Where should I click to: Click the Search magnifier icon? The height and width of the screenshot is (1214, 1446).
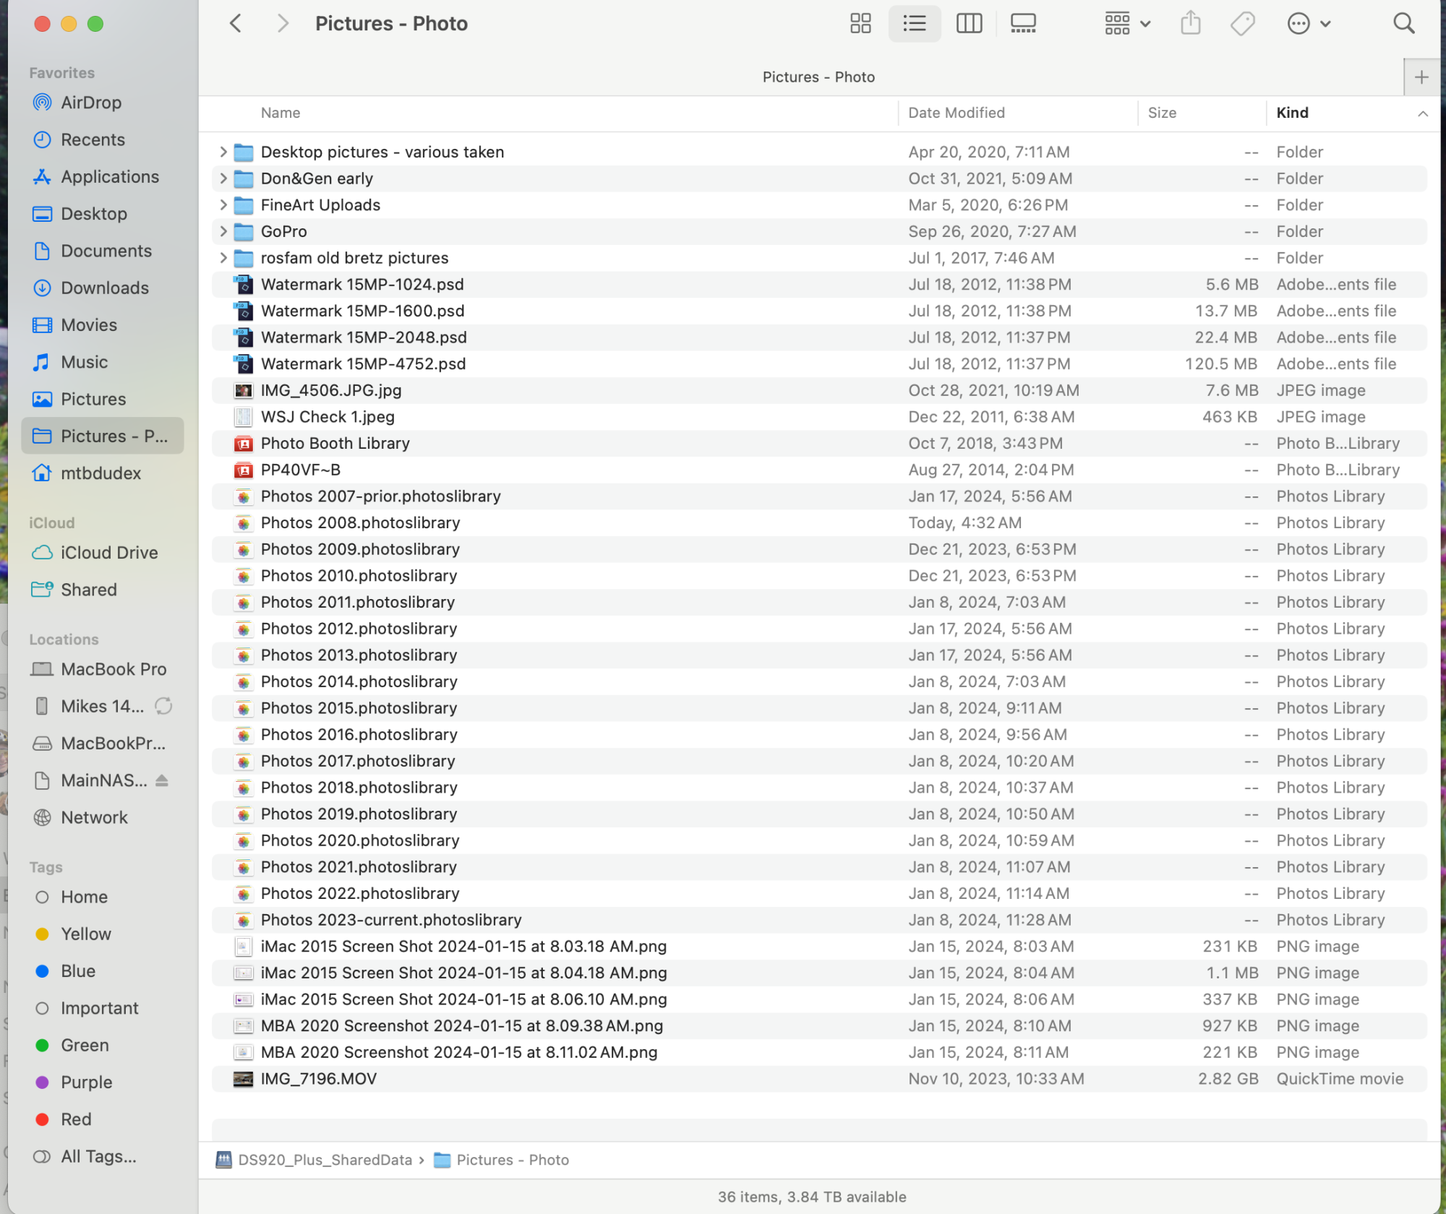(x=1403, y=24)
